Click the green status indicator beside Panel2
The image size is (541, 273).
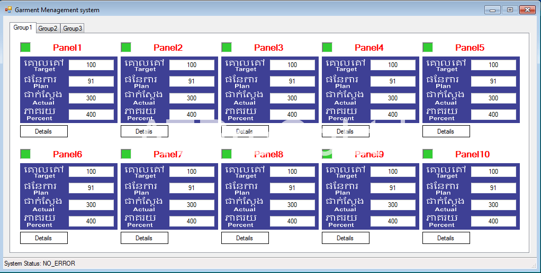[x=127, y=47]
